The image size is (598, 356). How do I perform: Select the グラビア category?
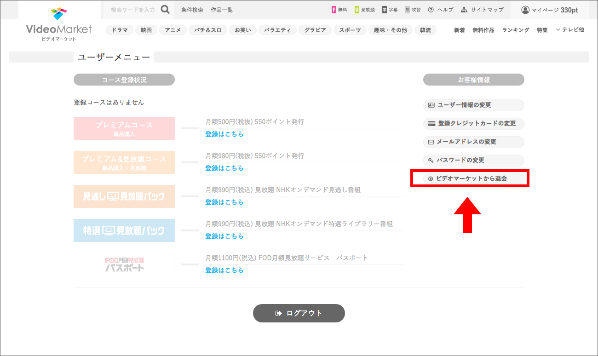tap(315, 30)
